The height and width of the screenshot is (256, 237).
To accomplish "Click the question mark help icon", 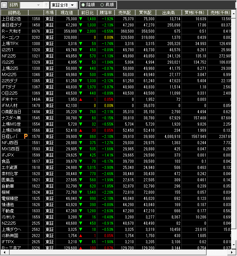I will point(46,5).
